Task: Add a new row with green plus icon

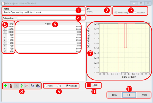Action: tap(5, 86)
